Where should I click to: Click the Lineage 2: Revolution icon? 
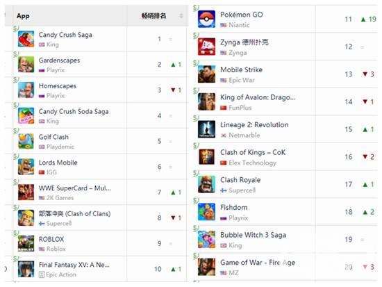click(206, 129)
